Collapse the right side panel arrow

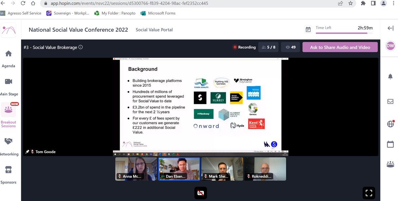coord(390,28)
